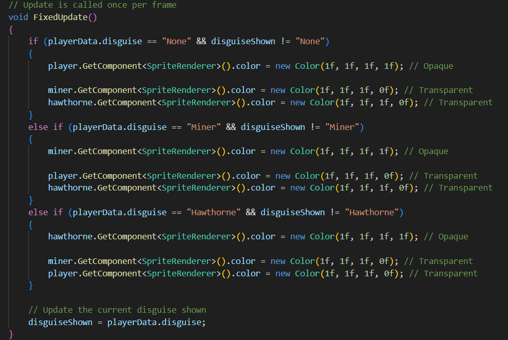Click the Opaque comment on the miner line
This screenshot has width=508, height=340.
433,152
